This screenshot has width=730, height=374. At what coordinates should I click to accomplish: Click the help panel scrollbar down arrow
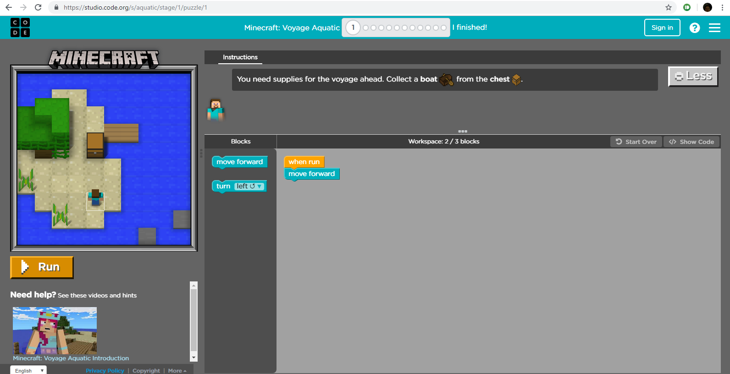coord(194,357)
